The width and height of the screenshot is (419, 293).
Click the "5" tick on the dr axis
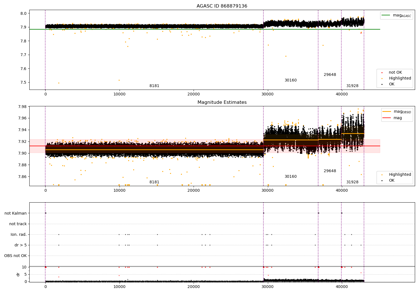25,275
